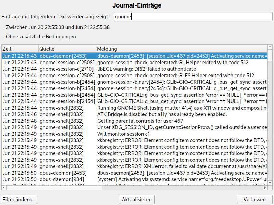Click the source cell "gnome-session-c[2710]"
Image resolution: width=274 pixels, height=205 pixels.
[x=66, y=69]
